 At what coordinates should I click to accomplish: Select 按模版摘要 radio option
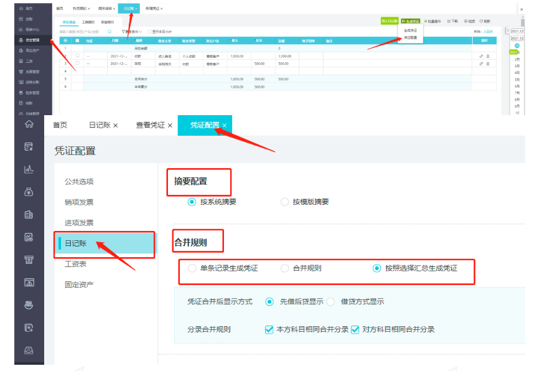[284, 202]
